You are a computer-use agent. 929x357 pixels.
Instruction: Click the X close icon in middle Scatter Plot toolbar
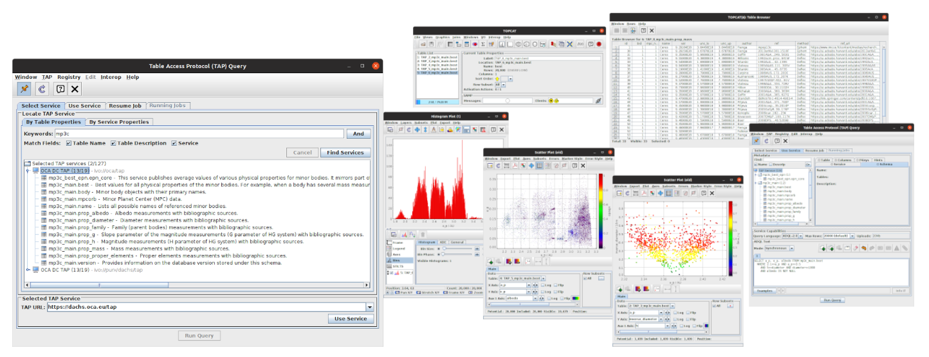click(583, 166)
